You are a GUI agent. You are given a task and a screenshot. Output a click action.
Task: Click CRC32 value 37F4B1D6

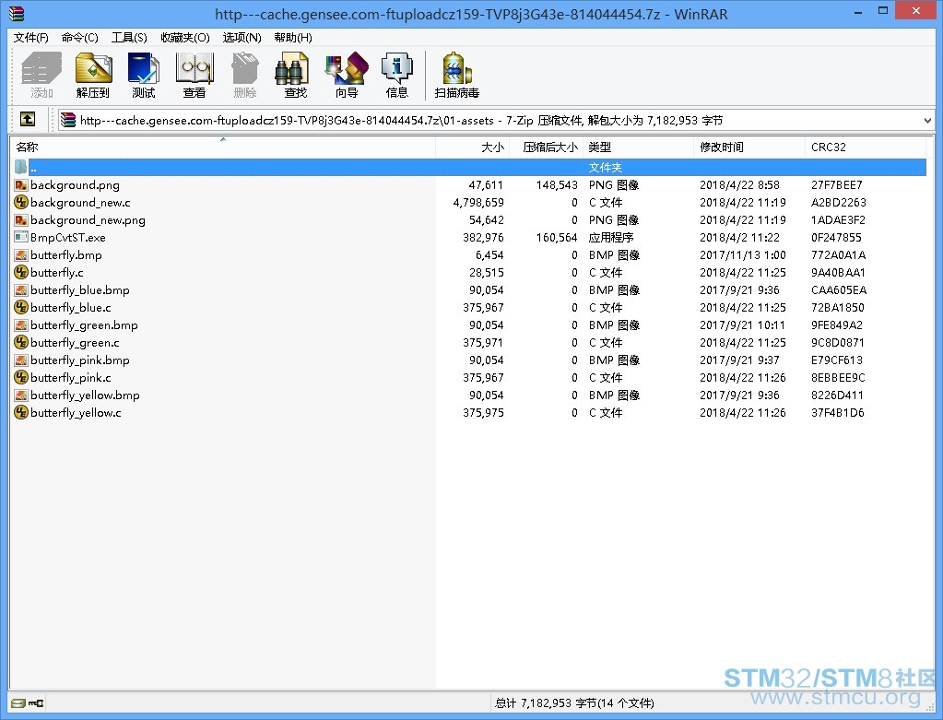837,413
